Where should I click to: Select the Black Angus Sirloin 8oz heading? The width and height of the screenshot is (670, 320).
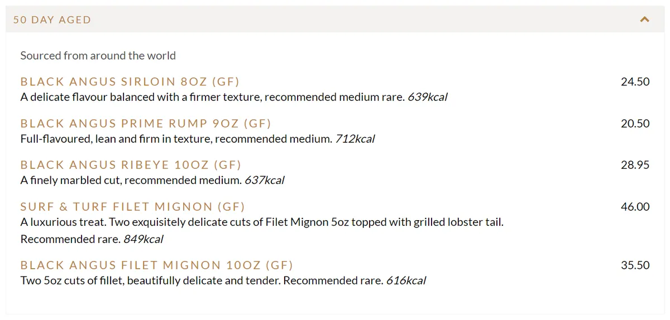pyautogui.click(x=130, y=82)
